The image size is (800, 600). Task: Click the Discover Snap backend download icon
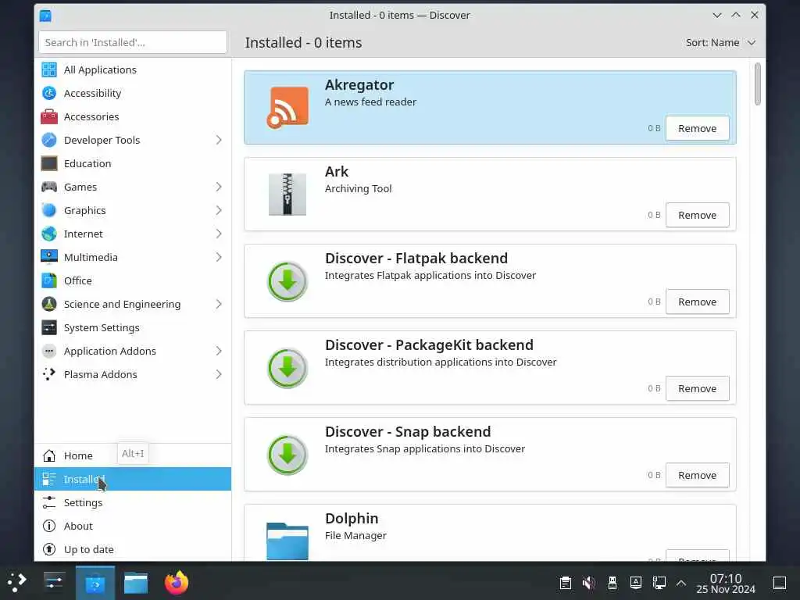click(287, 455)
